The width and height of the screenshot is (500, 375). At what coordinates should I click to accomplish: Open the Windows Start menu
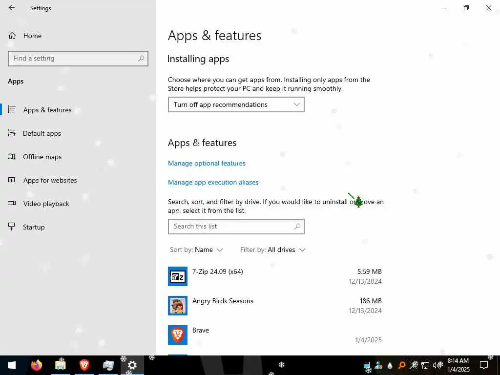[12, 365]
